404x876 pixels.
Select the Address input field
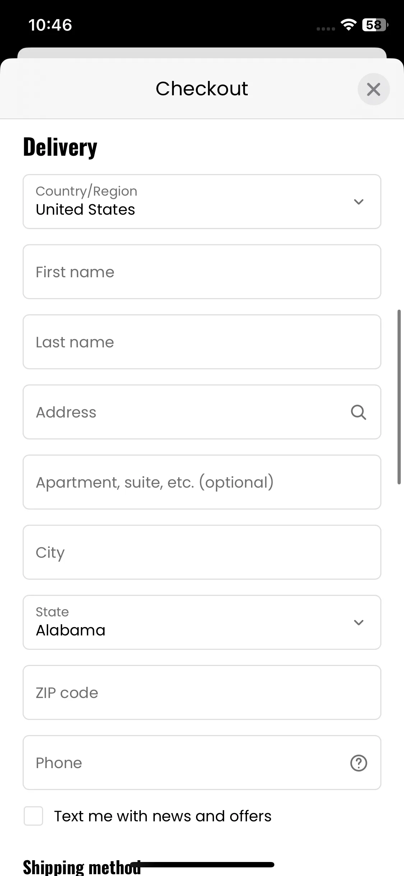202,412
